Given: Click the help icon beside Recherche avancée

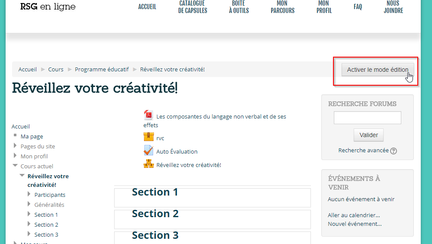Looking at the screenshot, I should 394,151.
